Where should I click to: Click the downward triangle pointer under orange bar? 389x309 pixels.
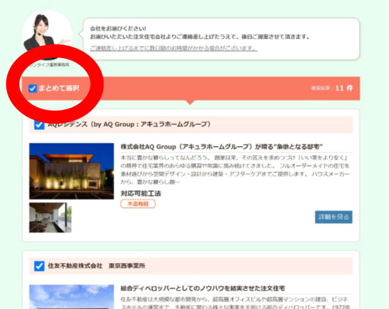click(190, 102)
